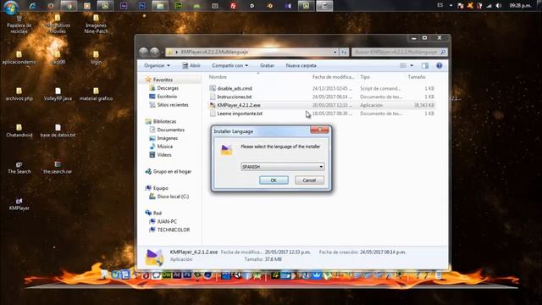Open the Organizar dropdown menu
The width and height of the screenshot is (542, 305).
point(157,65)
